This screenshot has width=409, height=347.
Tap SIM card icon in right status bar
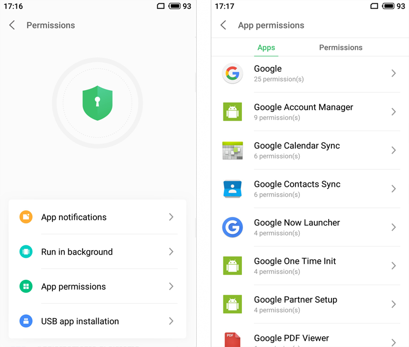point(374,6)
